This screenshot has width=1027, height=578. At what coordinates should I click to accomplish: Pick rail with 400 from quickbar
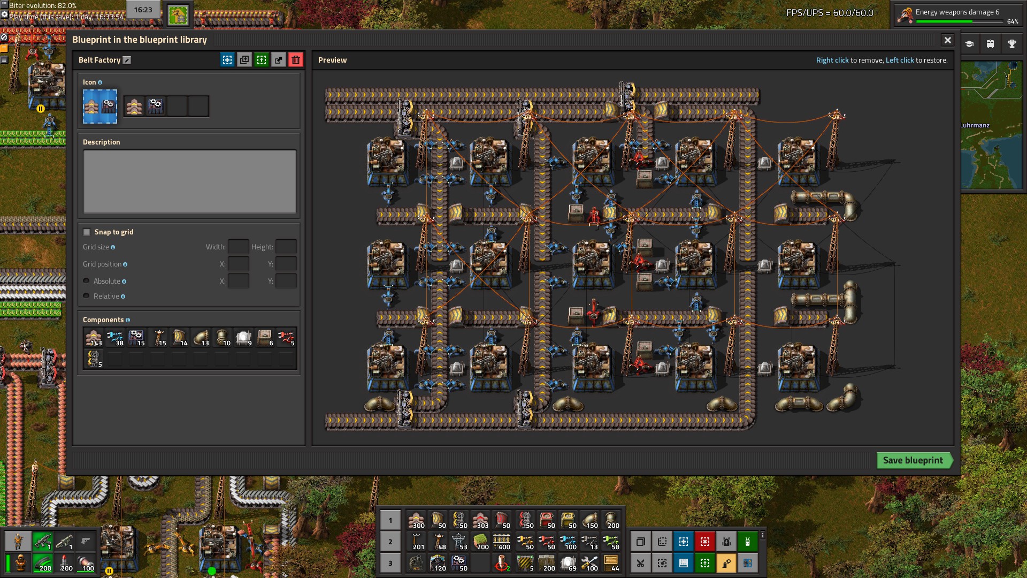[x=502, y=542]
